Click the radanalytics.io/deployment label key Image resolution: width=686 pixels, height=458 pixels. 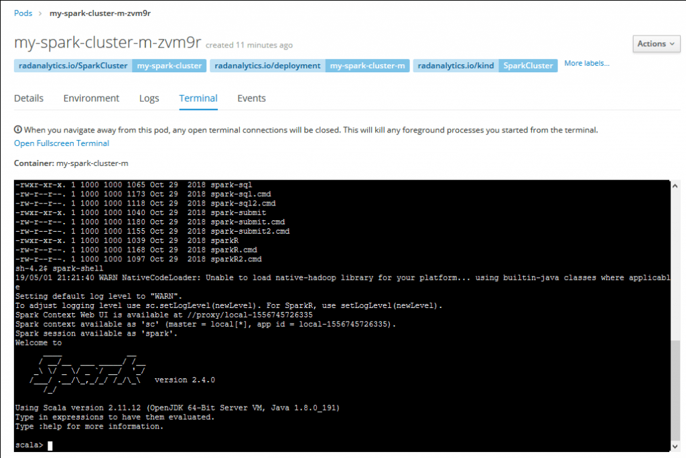coord(267,66)
